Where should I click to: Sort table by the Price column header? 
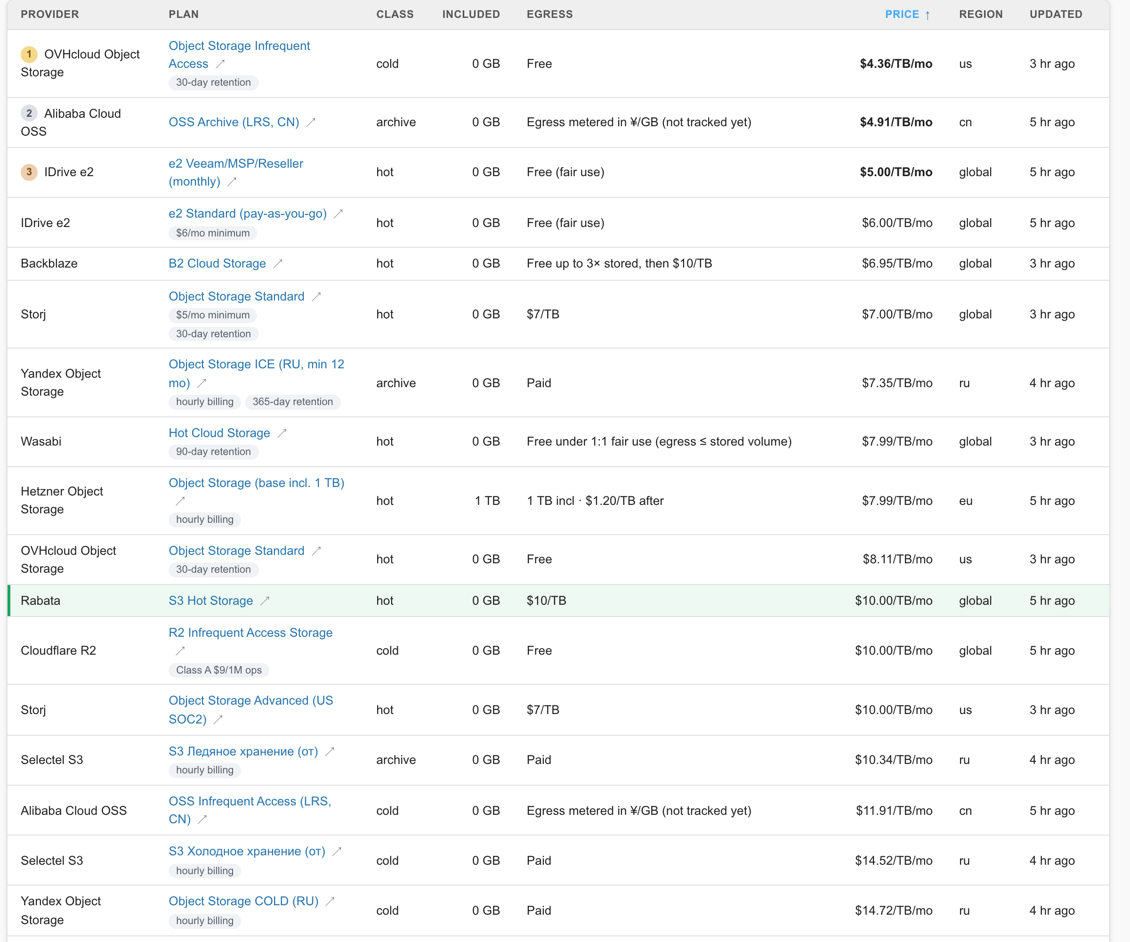(x=907, y=15)
